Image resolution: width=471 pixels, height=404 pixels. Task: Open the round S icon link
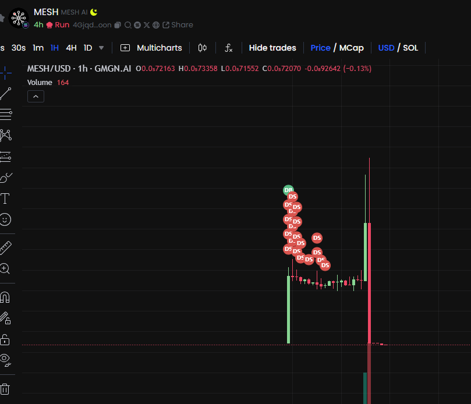[x=137, y=25]
